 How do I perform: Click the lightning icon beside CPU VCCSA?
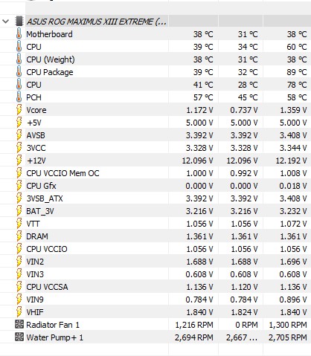[x=19, y=287]
